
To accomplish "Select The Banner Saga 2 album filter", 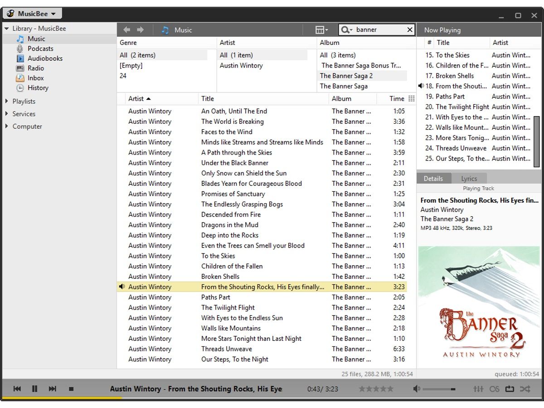I will (346, 76).
